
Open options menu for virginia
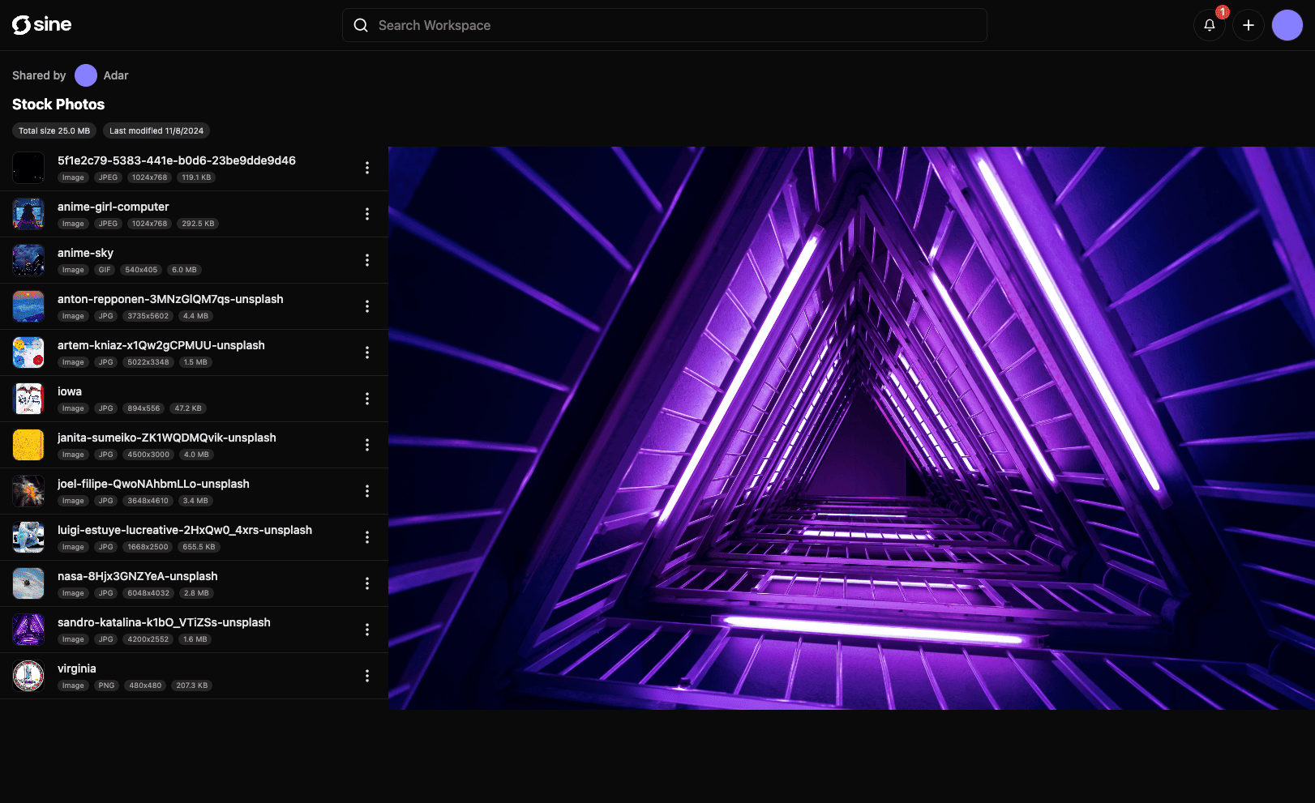(x=367, y=676)
